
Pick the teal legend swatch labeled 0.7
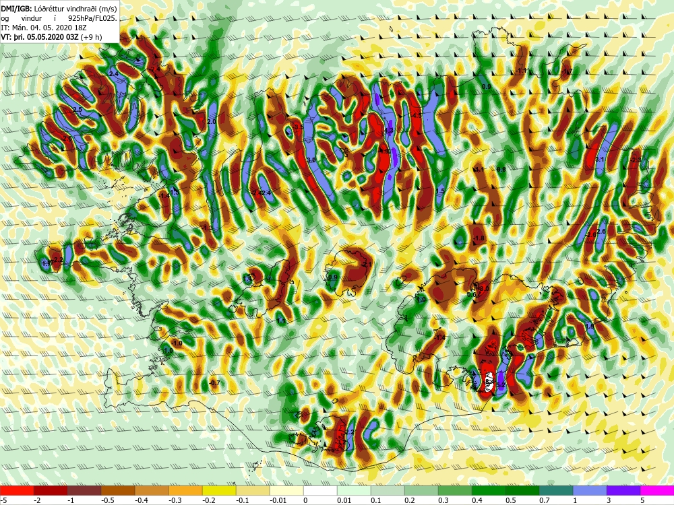coord(556,490)
